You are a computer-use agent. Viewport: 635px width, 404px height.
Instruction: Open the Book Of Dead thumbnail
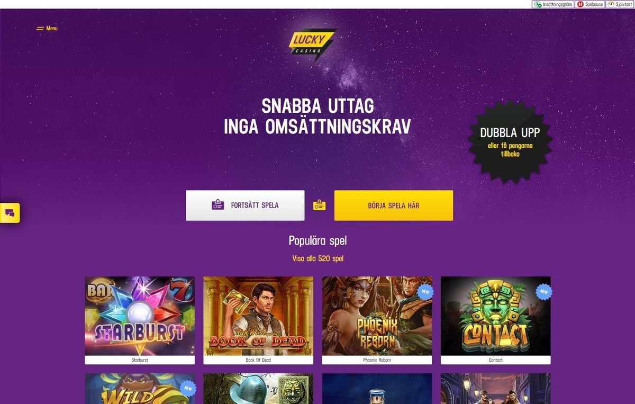pyautogui.click(x=258, y=320)
